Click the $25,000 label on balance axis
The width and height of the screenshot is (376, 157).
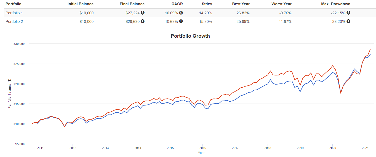click(x=19, y=64)
